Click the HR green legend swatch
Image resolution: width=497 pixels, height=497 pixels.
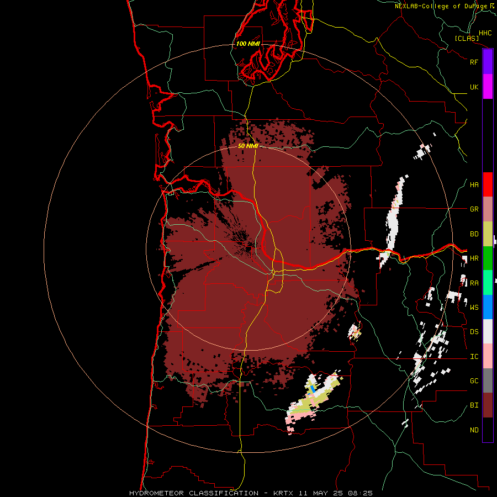pyautogui.click(x=488, y=258)
